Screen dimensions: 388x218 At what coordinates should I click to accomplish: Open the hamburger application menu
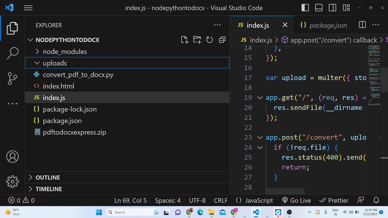(x=28, y=8)
